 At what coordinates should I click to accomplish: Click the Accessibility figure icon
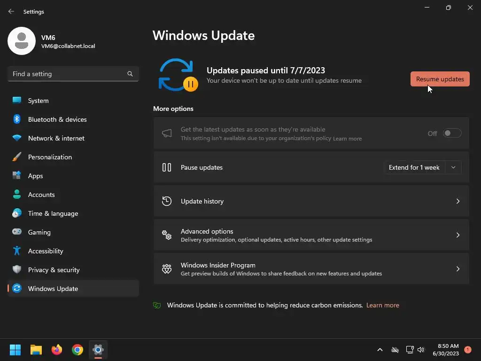17,251
